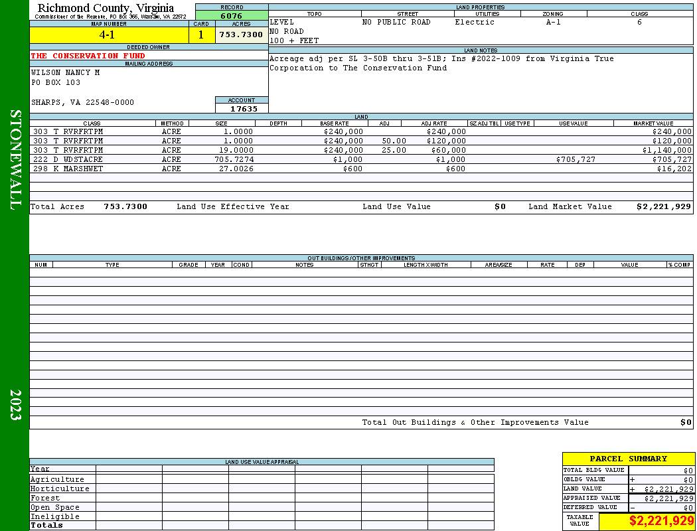Click OUT BUILDINGS/OTHER IMPROVEMENTS header
This screenshot has width=697, height=531.
(361, 258)
